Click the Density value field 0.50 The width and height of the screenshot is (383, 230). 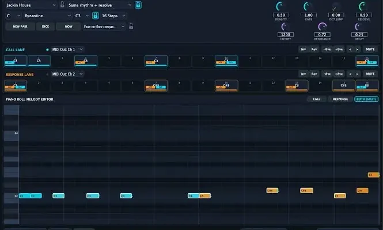coord(281,15)
